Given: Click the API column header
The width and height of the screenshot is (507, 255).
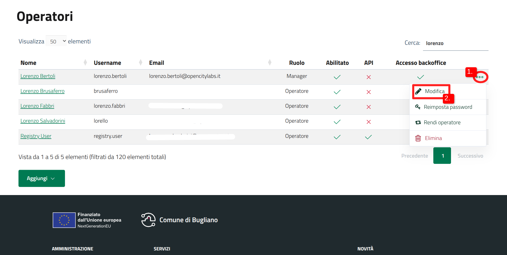Looking at the screenshot, I should click(369, 63).
